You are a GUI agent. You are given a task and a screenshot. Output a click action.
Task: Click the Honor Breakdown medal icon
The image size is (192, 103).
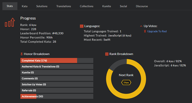[x=21, y=54]
